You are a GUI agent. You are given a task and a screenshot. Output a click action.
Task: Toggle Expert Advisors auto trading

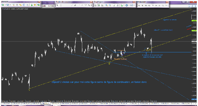tap(38, 5)
